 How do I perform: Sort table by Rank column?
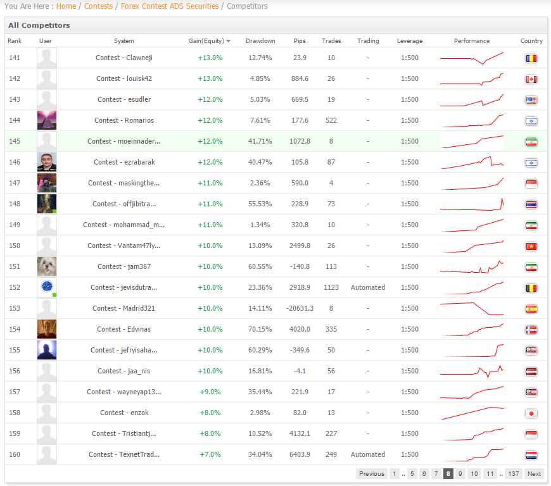[15, 40]
